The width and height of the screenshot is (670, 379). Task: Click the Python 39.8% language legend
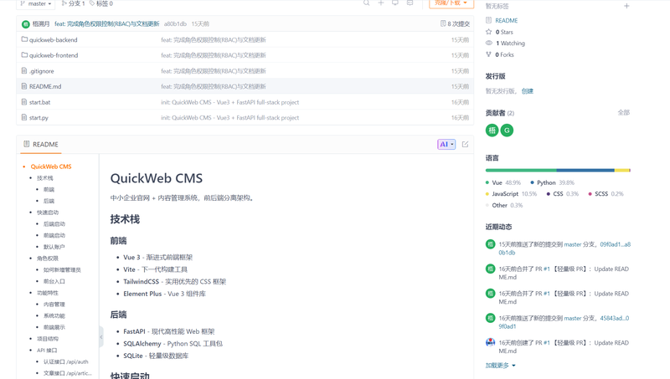(553, 182)
